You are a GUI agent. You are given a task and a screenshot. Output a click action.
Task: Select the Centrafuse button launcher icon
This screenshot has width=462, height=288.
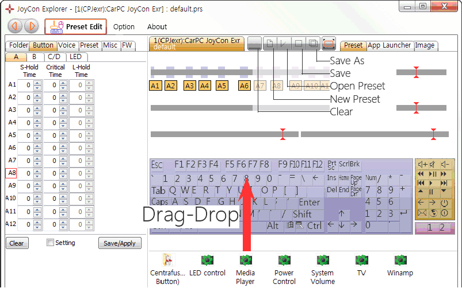(169, 260)
